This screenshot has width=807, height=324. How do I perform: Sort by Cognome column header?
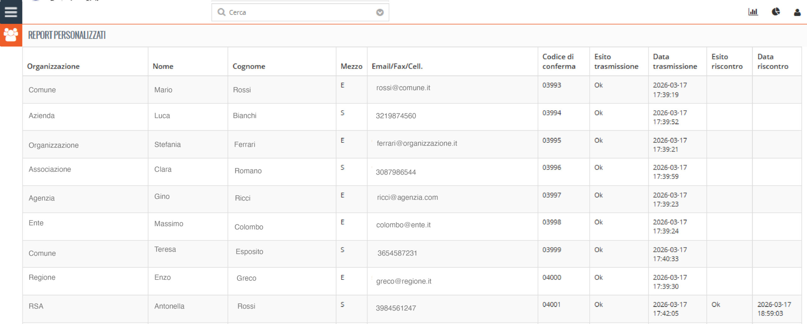(x=249, y=66)
